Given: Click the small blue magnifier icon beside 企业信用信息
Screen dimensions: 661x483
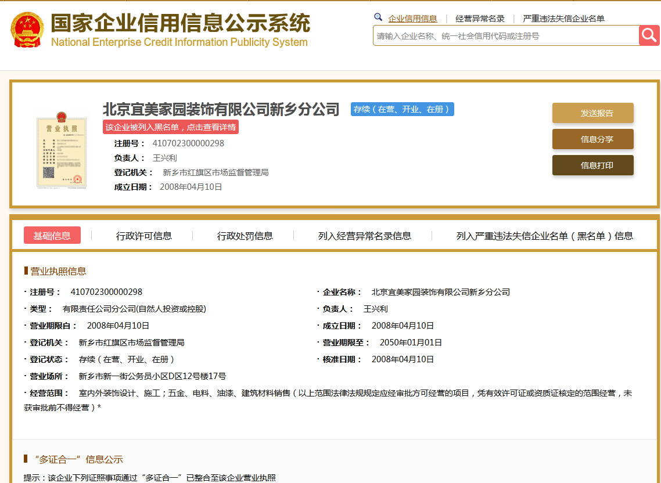Looking at the screenshot, I should pyautogui.click(x=378, y=17).
